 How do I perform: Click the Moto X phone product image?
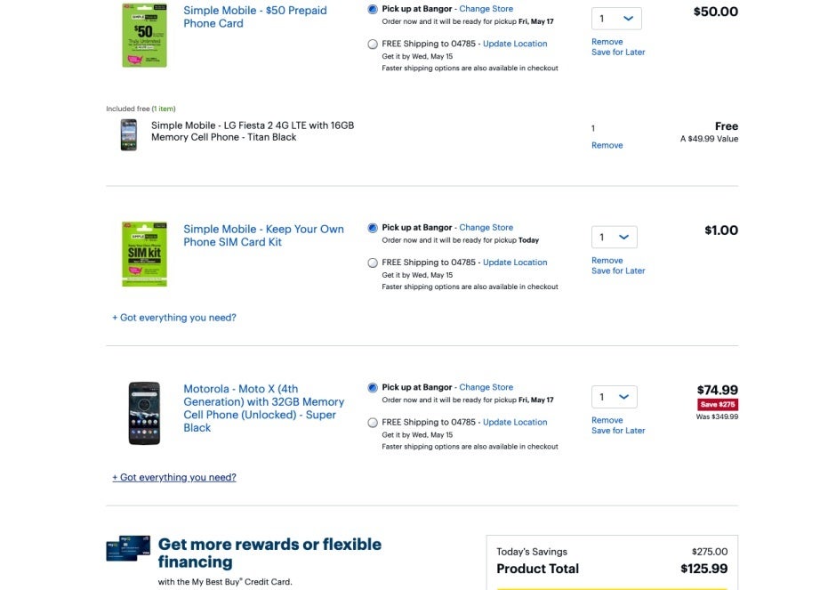tap(144, 413)
